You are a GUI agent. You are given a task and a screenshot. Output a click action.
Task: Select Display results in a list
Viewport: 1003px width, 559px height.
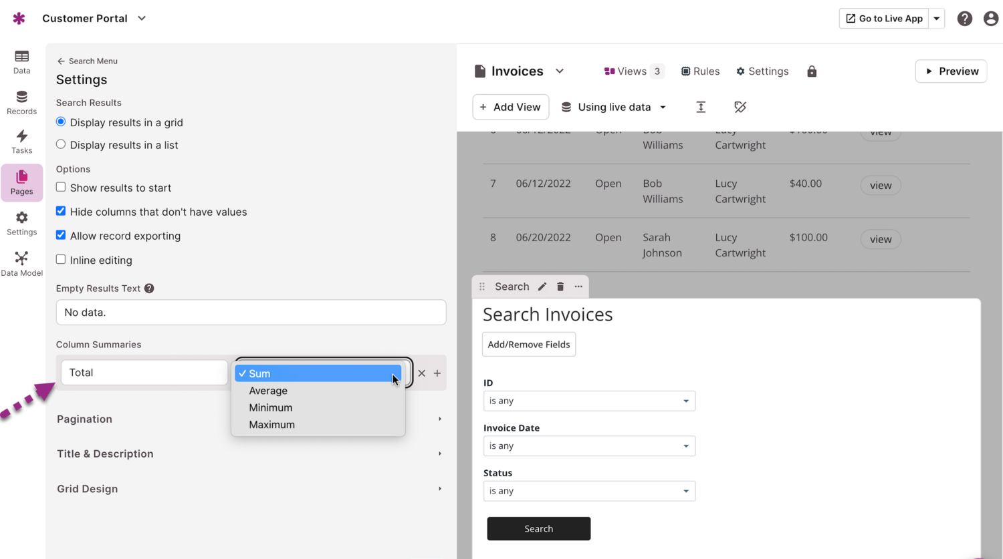point(61,145)
